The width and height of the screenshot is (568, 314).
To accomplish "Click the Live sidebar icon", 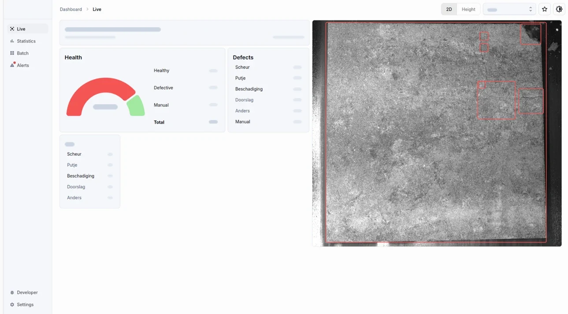I will 12,29.
